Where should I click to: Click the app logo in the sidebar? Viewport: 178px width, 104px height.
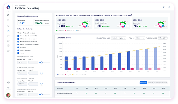click(x=8, y=8)
